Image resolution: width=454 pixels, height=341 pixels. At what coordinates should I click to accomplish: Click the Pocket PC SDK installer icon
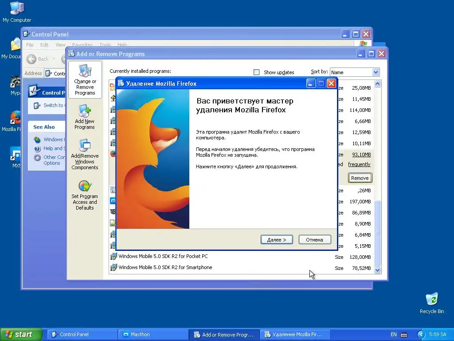pos(113,256)
